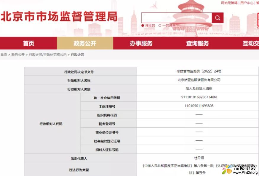Open the 首页 navigation tab
Screen dimensions: 259x176
pos(28,43)
